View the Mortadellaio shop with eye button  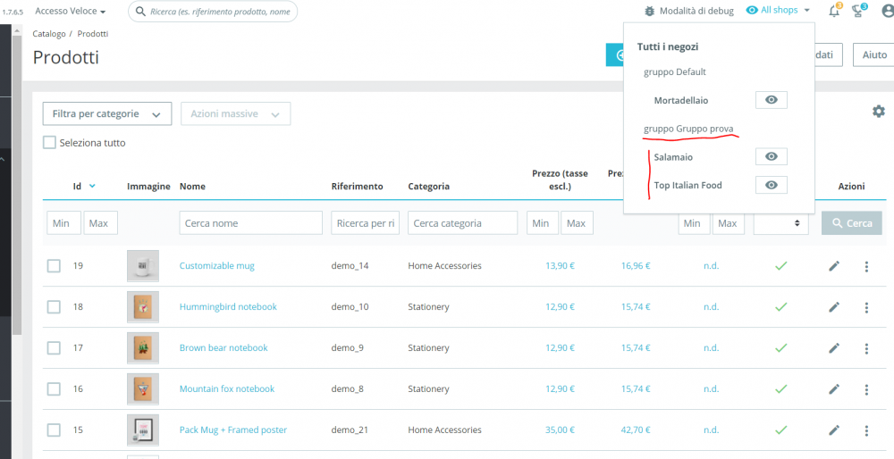(x=771, y=100)
